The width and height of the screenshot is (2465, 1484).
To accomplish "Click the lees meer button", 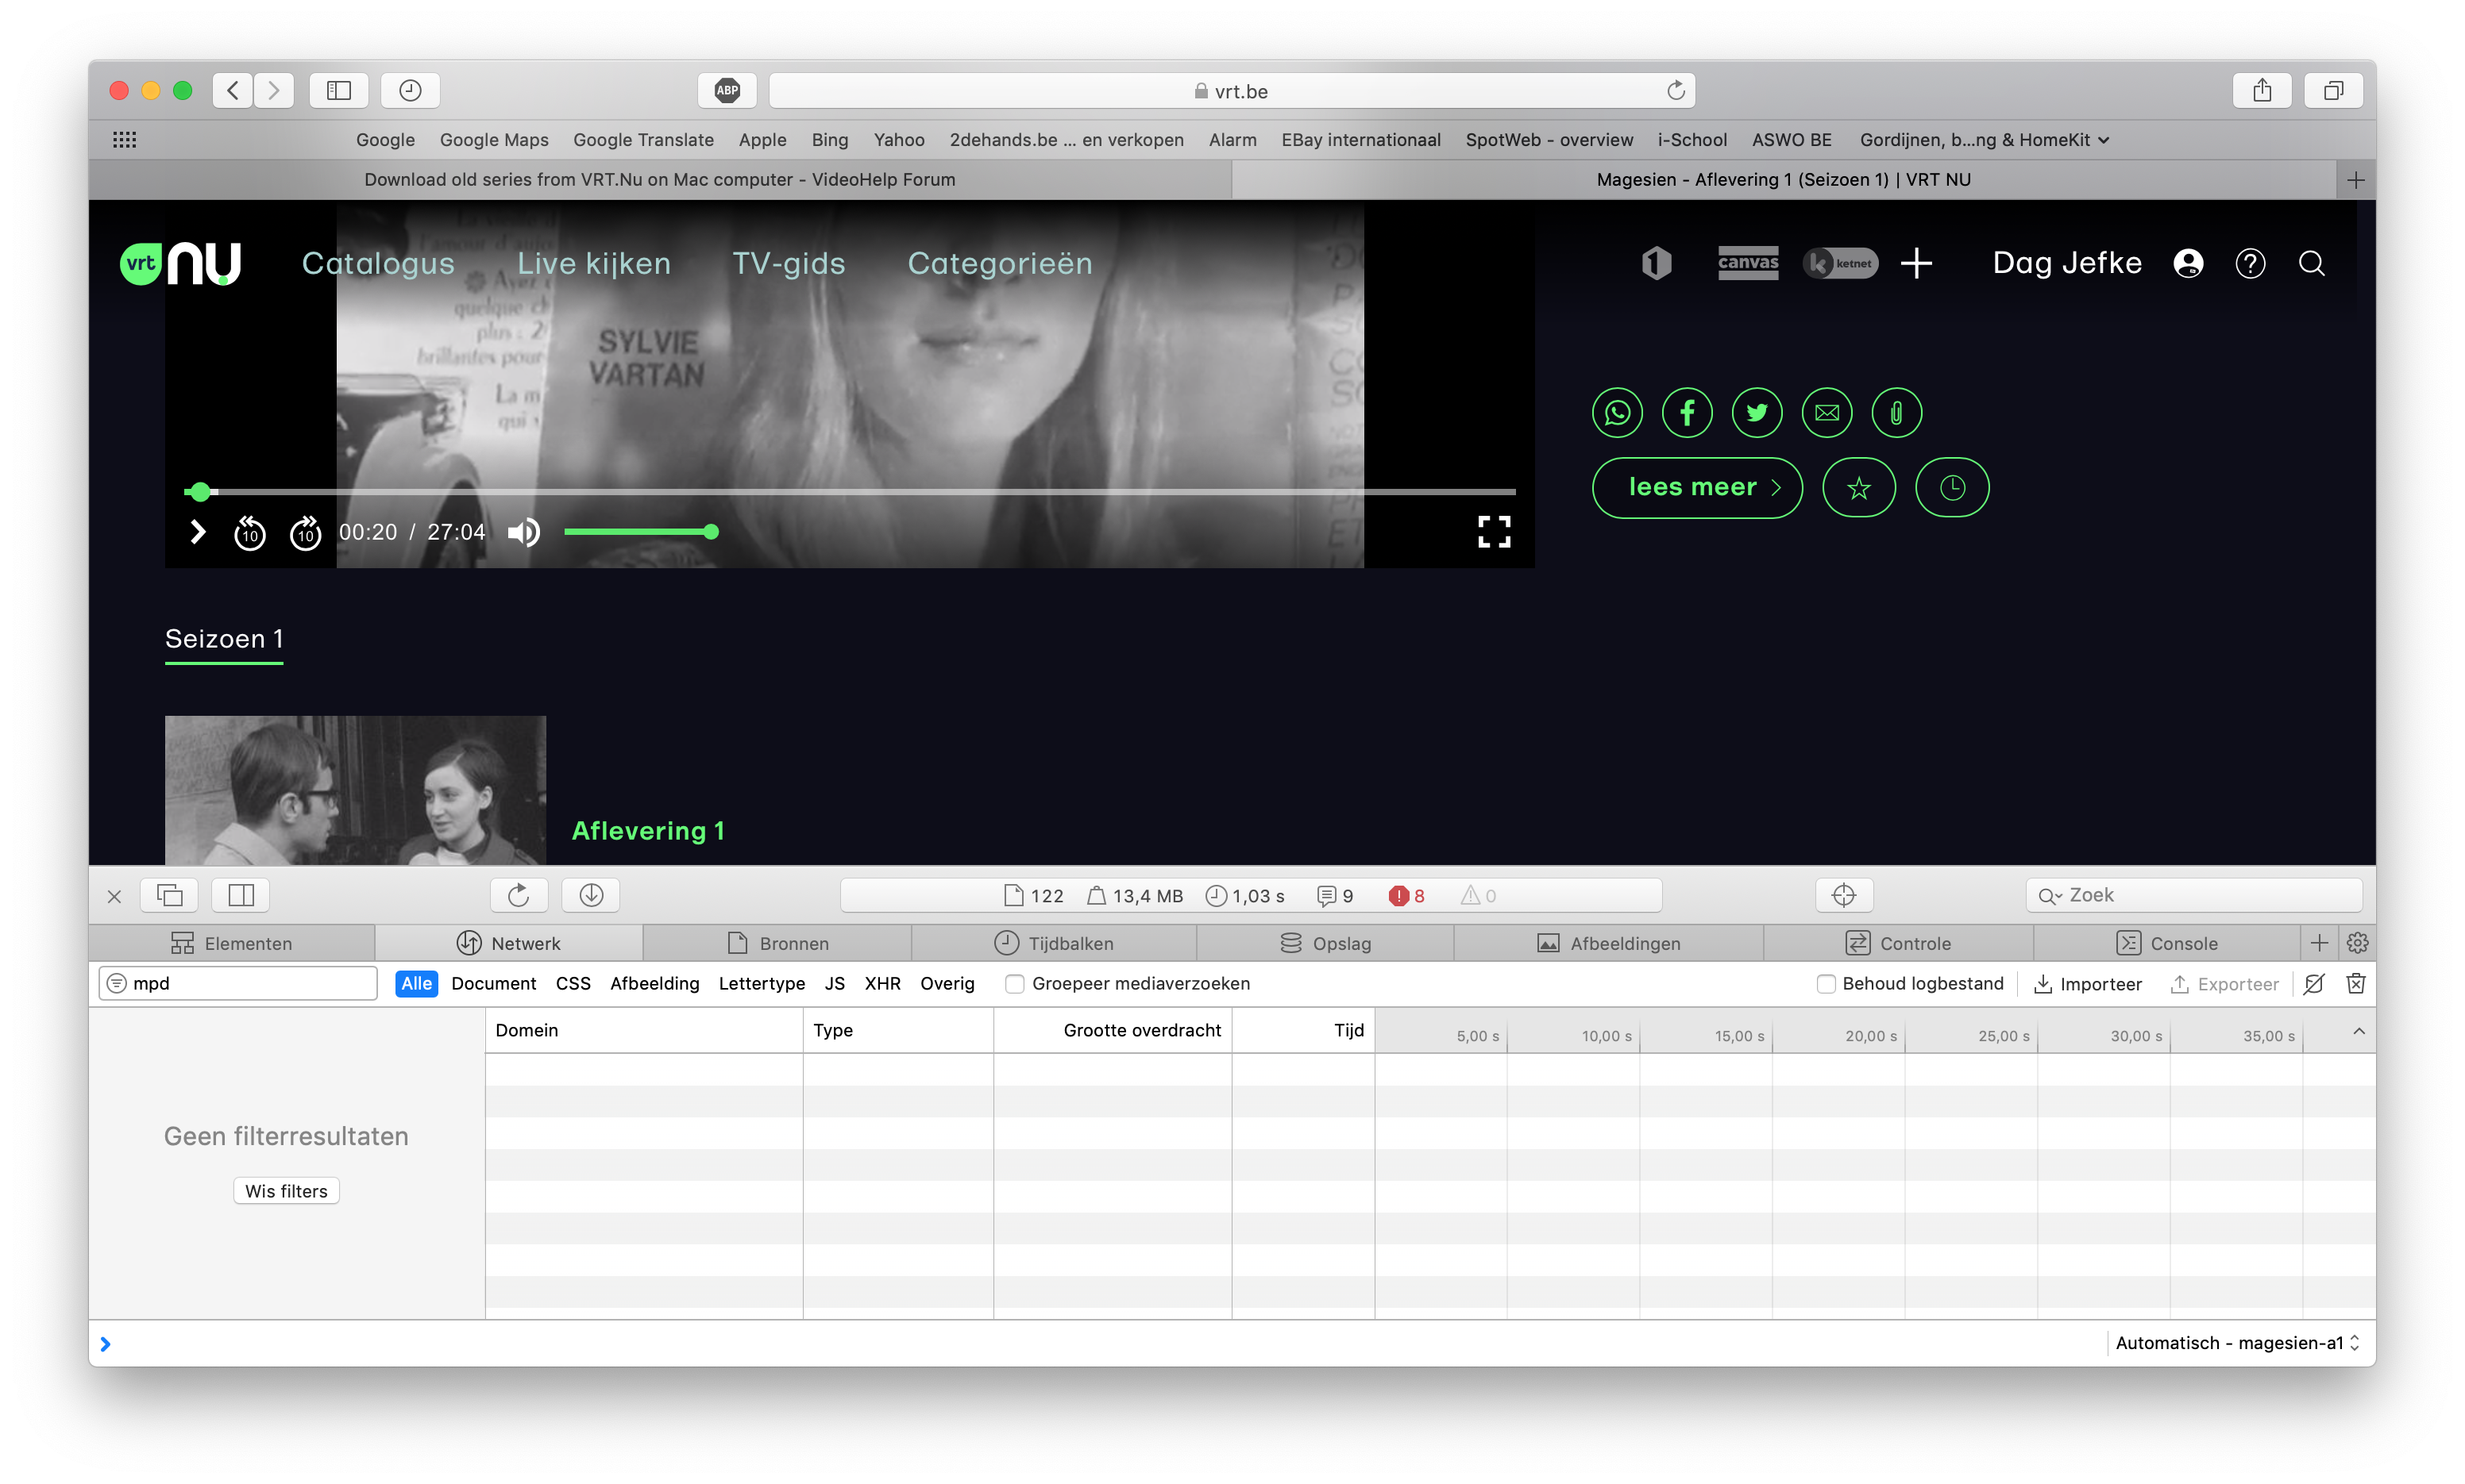I will click(x=1697, y=488).
